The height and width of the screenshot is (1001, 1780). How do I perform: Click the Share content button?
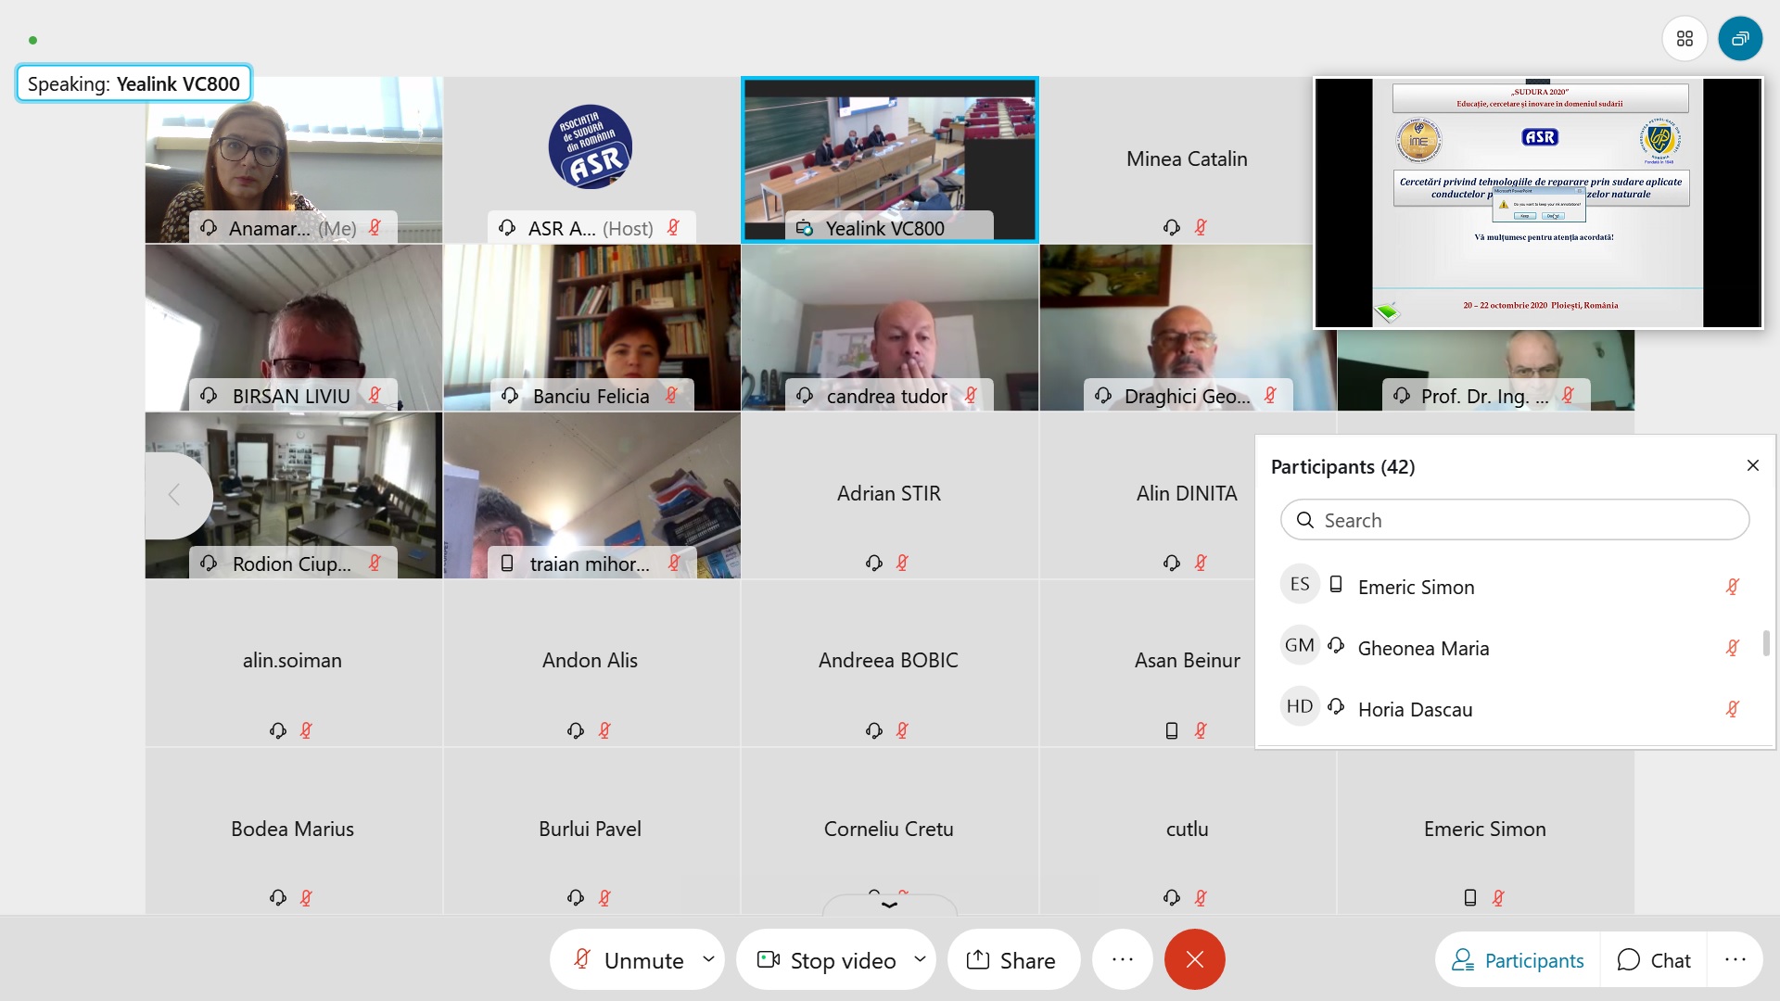click(x=1013, y=959)
